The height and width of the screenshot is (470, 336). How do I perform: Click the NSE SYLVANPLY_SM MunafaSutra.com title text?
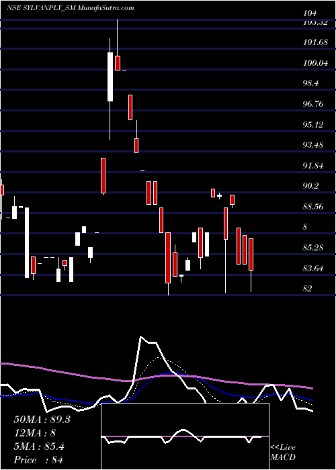click(70, 8)
